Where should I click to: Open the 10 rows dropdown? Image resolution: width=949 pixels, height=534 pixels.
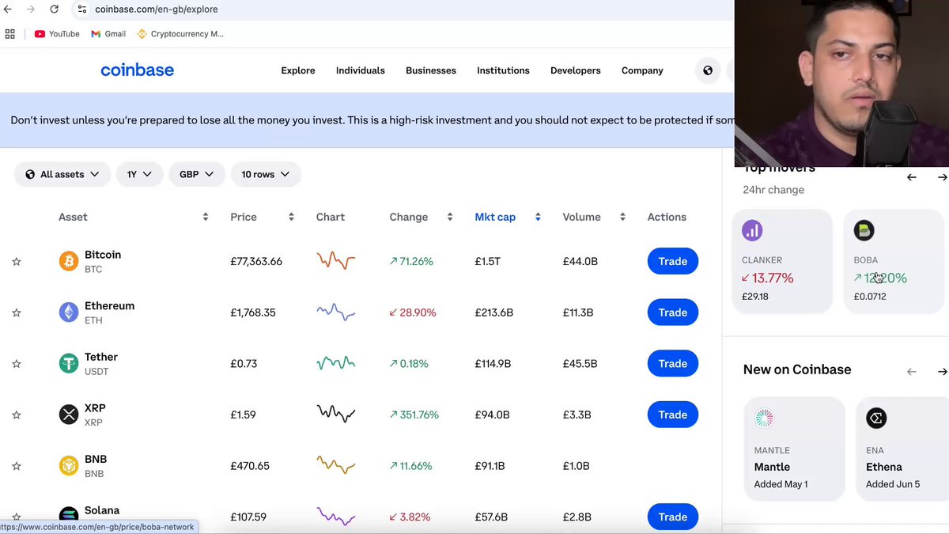(x=266, y=174)
